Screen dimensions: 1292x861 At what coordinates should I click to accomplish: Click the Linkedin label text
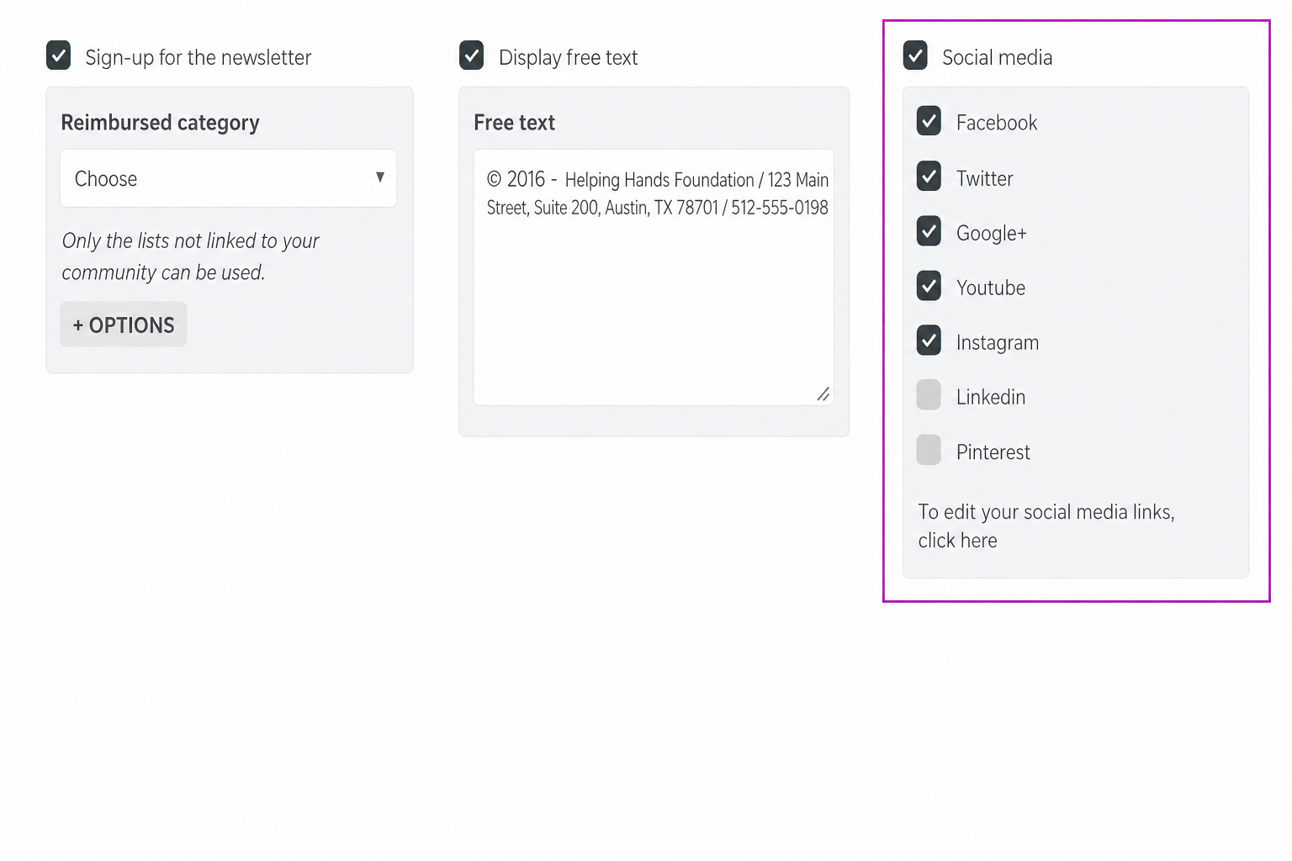[991, 397]
